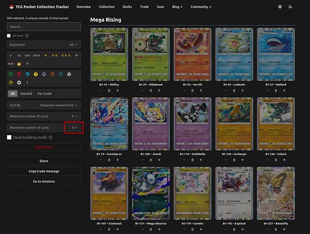Viewport: 310px width, 234px height.
Task: Increase count for B1-136 Golurk
Action: 284,160
